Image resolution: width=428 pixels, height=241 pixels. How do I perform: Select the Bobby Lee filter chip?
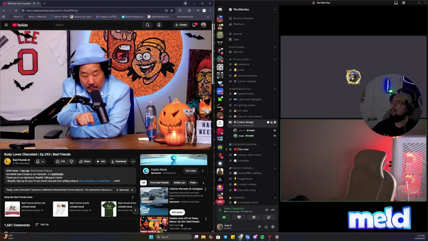[x=179, y=182]
